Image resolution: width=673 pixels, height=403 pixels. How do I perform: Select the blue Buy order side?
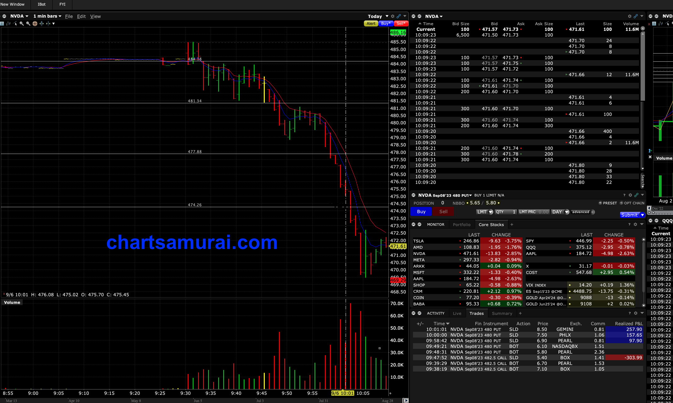(x=421, y=212)
